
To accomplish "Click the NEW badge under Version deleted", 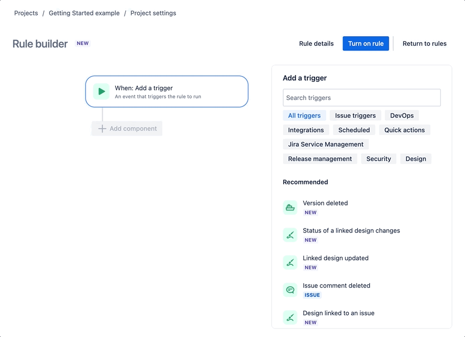I will tap(311, 212).
